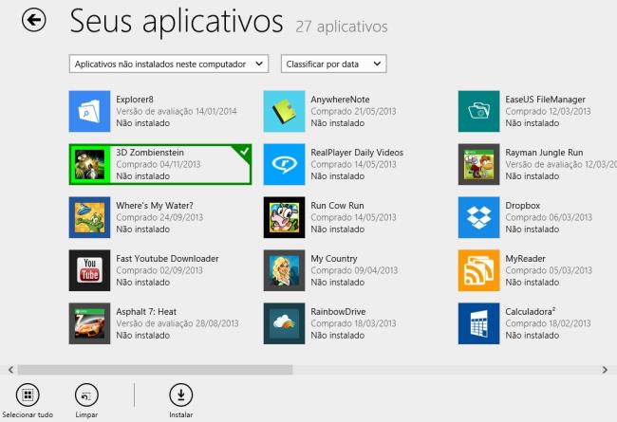The image size is (617, 422).
Task: Click the Where's My Water? icon
Action: 89,217
